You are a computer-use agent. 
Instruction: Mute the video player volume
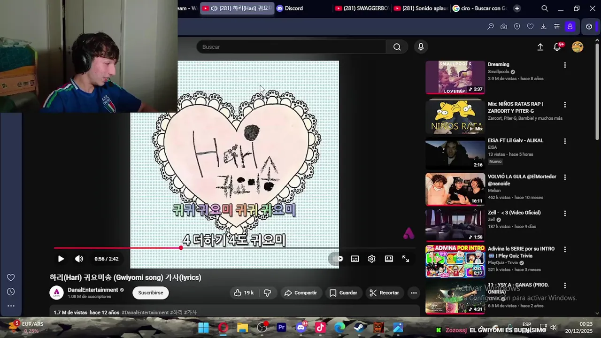tap(79, 259)
